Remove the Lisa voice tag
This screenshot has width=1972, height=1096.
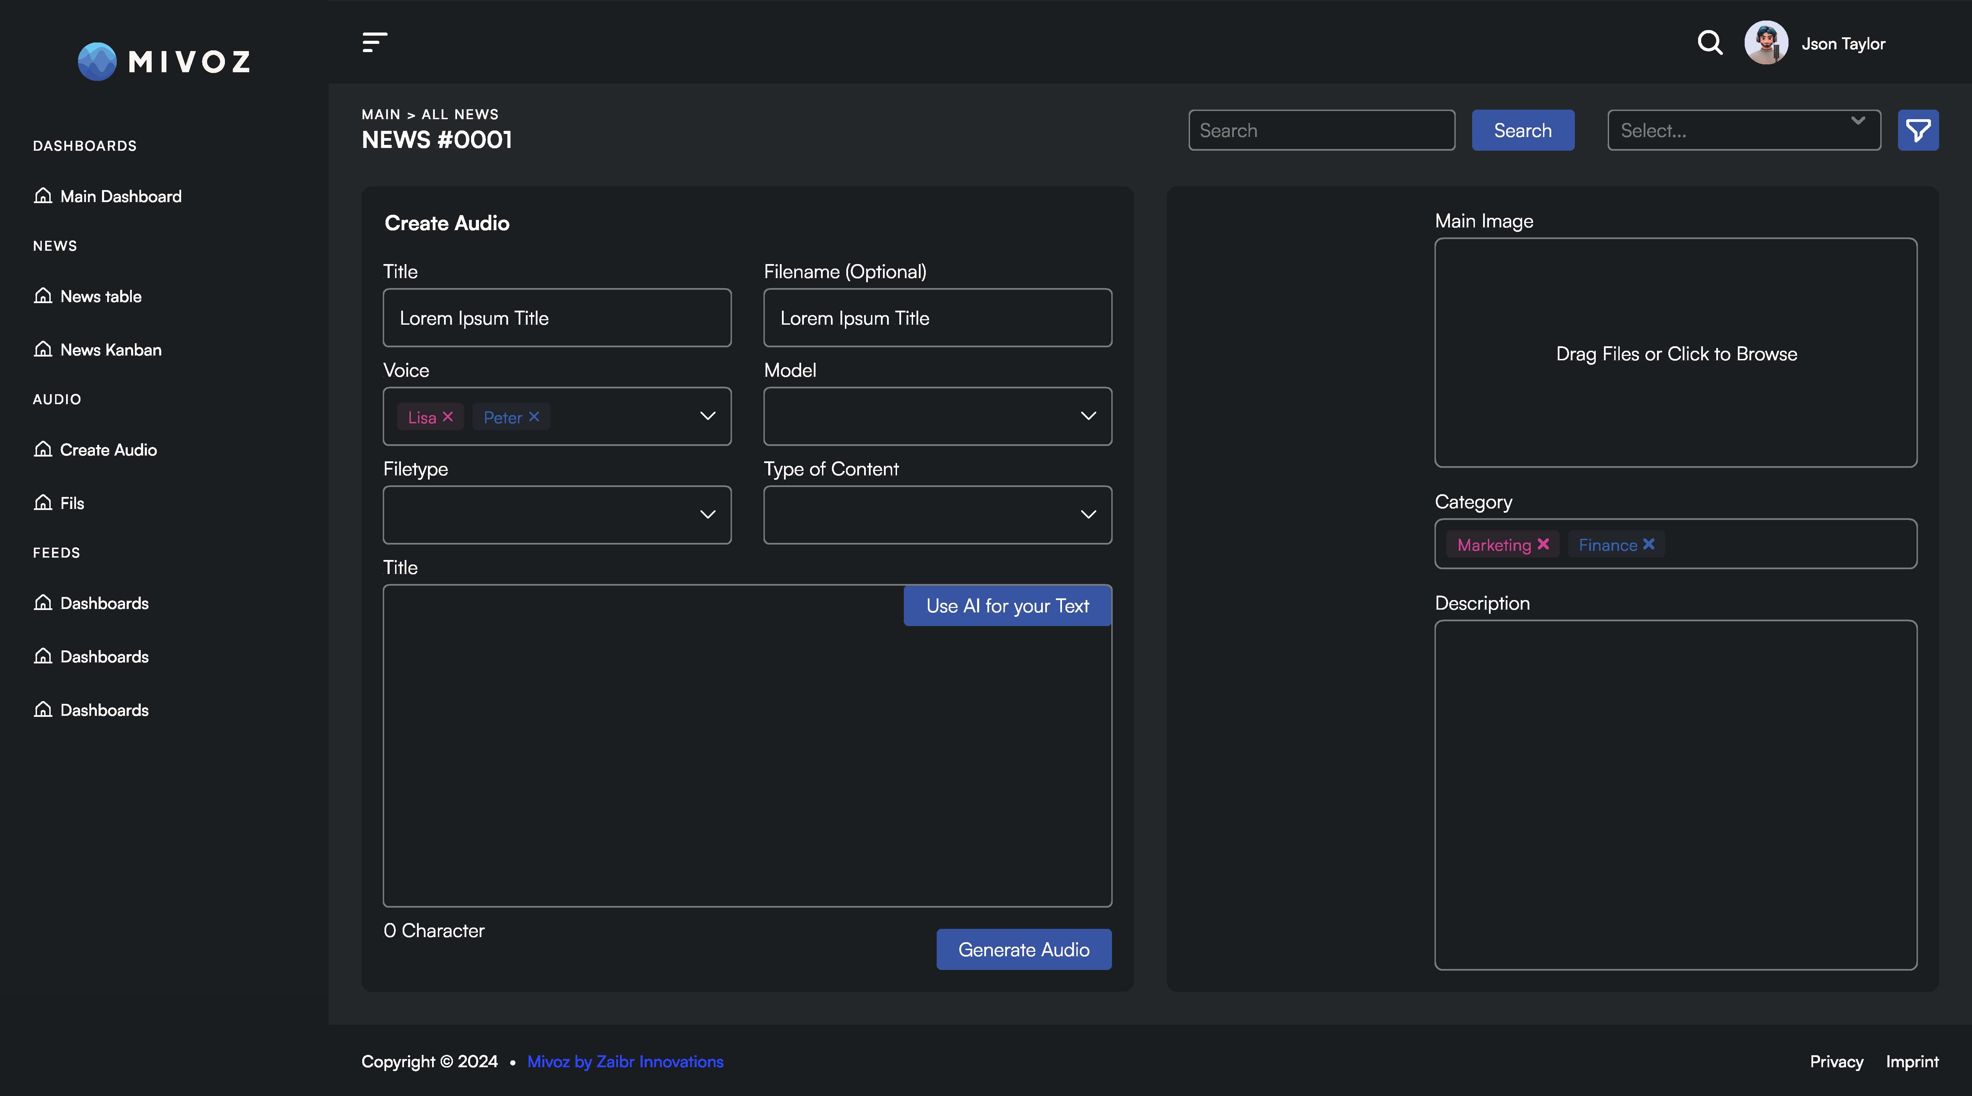tap(448, 416)
